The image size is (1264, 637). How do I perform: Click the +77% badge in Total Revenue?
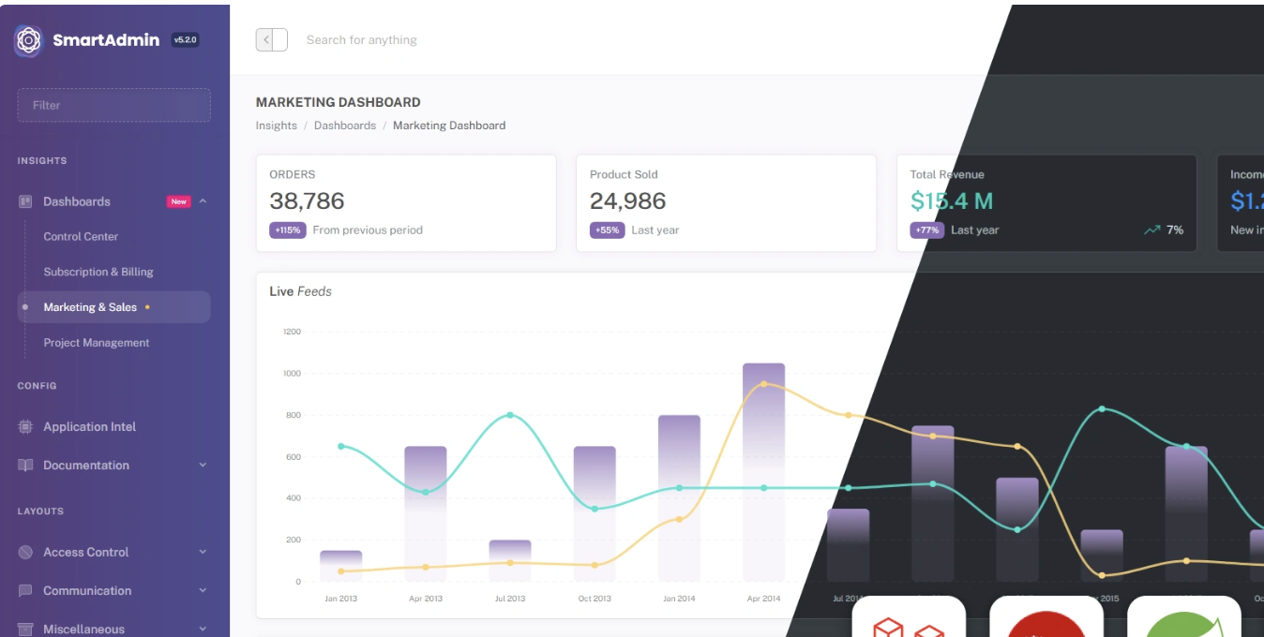927,230
